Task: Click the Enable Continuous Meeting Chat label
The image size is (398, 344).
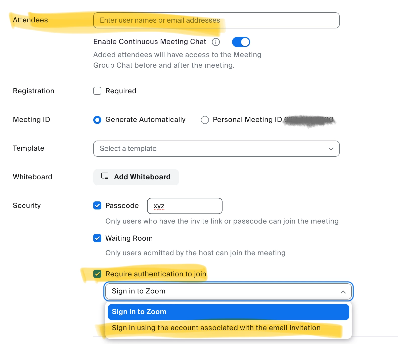Action: (x=150, y=41)
